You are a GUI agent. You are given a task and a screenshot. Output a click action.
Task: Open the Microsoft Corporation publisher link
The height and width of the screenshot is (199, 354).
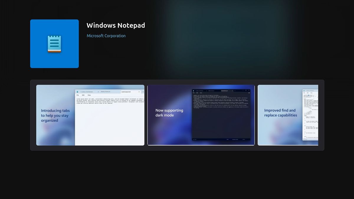(106, 36)
